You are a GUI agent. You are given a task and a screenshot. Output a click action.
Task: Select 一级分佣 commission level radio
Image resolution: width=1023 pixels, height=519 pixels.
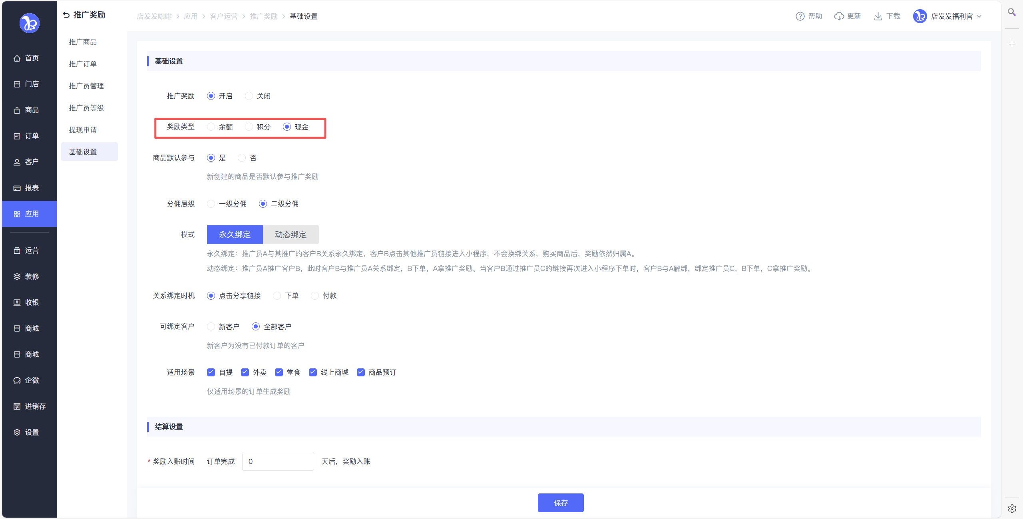click(211, 204)
